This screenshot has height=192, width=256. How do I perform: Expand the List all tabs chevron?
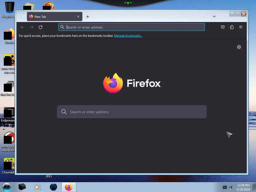[214, 16]
